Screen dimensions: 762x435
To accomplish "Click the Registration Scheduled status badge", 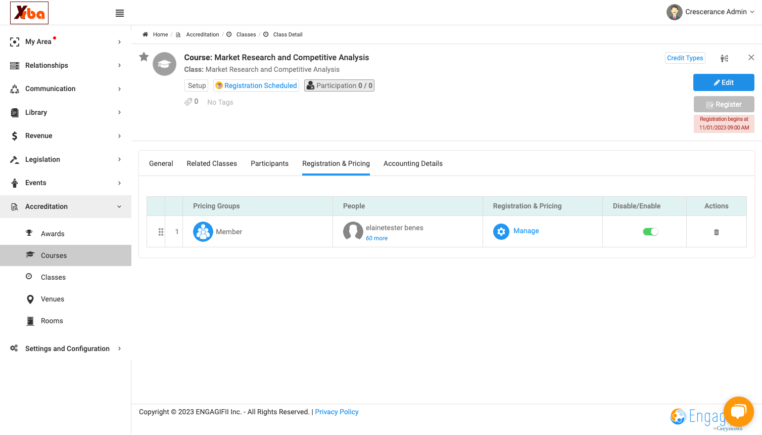I will (256, 85).
